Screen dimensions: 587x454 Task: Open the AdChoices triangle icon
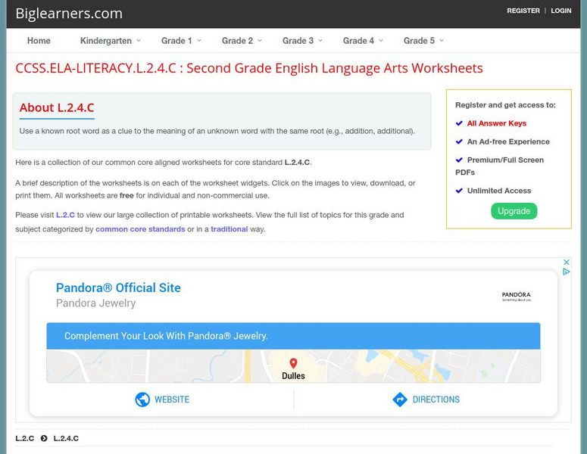[x=567, y=272]
